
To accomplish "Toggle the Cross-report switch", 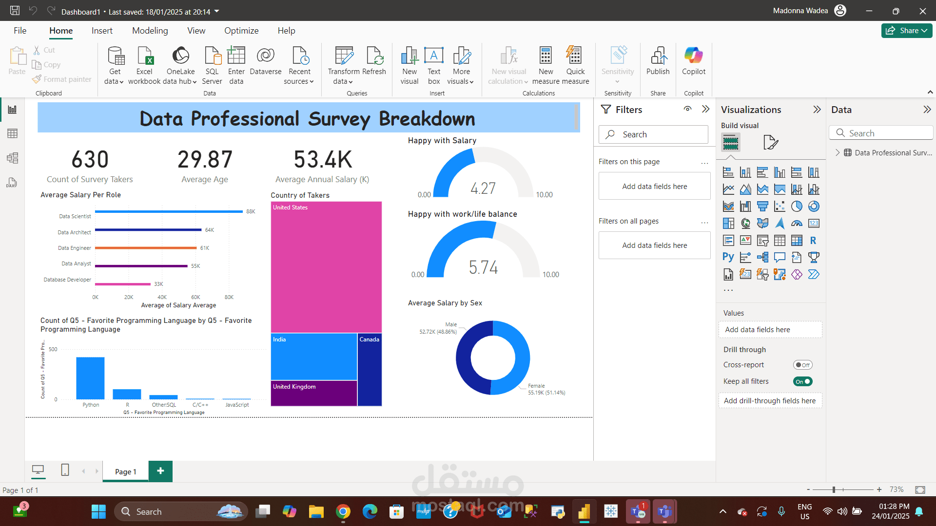I will (x=802, y=365).
